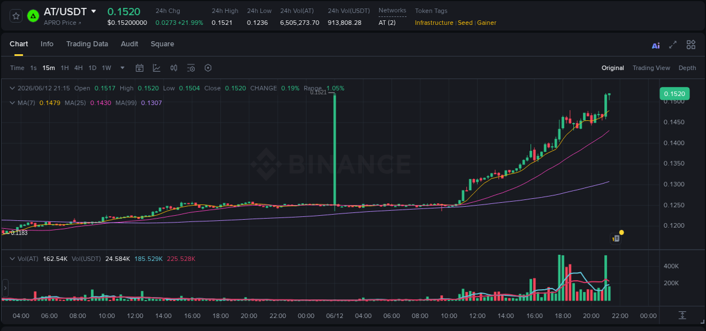The height and width of the screenshot is (331, 706).
Task: Click the 06/12 date label on time axis
Action: 335,316
